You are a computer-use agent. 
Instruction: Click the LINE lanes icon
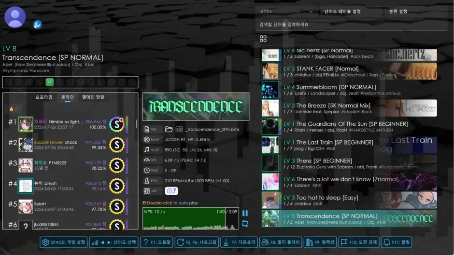(x=147, y=191)
